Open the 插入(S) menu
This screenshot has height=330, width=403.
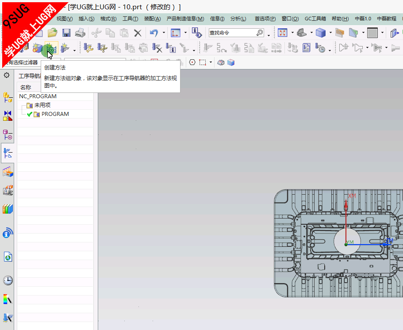point(86,19)
